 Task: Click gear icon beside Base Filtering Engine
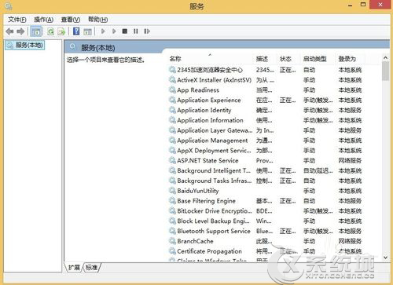[x=172, y=200]
